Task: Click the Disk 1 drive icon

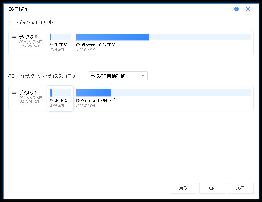Action: click(14, 93)
